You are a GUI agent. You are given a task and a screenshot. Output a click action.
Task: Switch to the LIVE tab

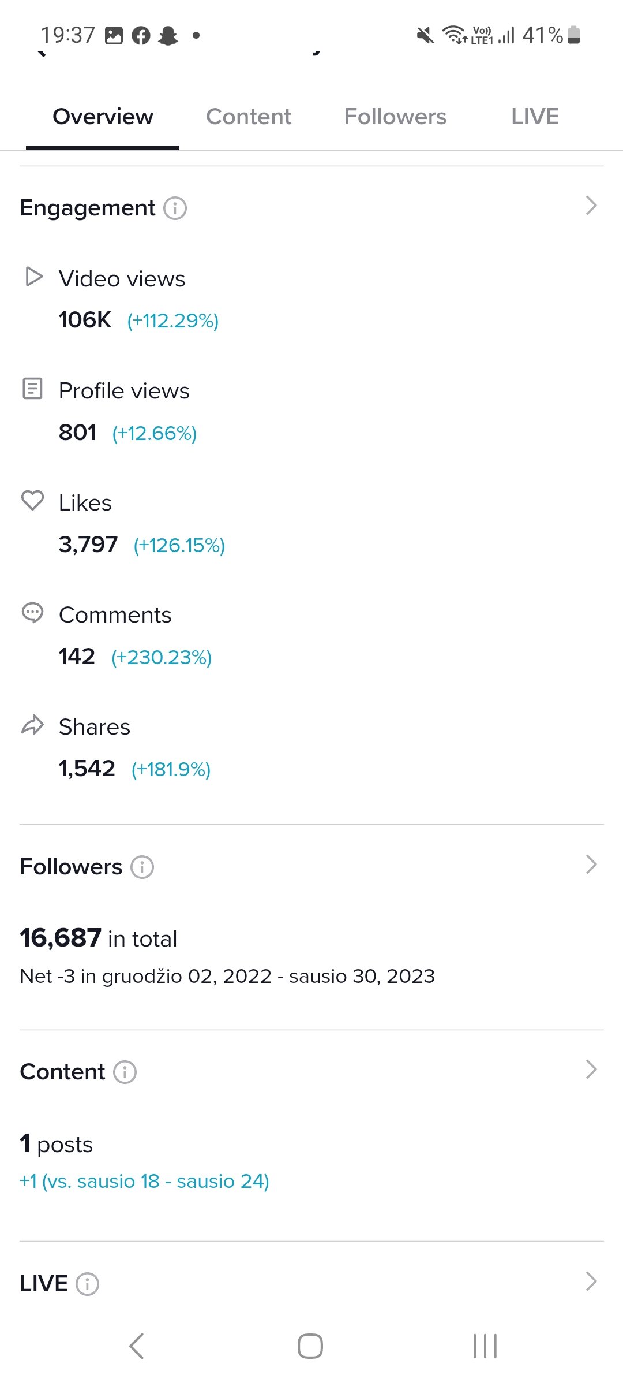pyautogui.click(x=535, y=117)
